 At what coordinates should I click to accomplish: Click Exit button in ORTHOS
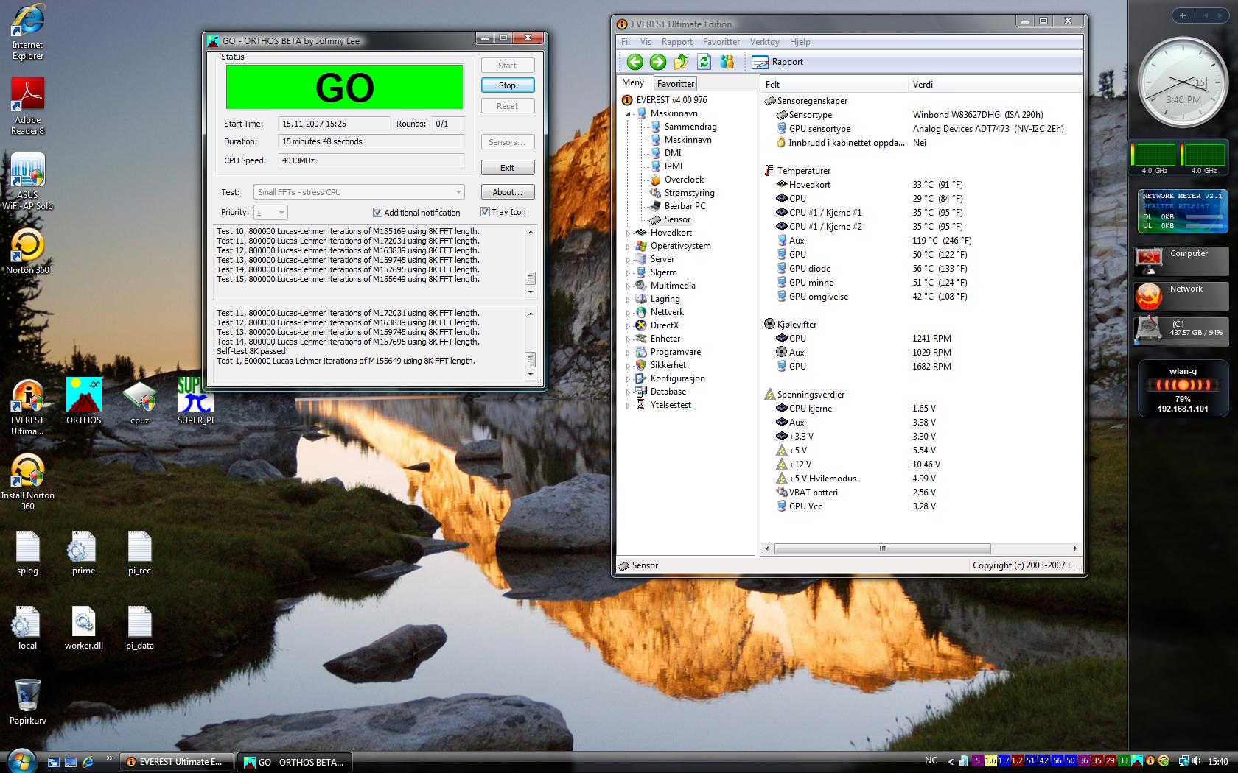pyautogui.click(x=507, y=168)
